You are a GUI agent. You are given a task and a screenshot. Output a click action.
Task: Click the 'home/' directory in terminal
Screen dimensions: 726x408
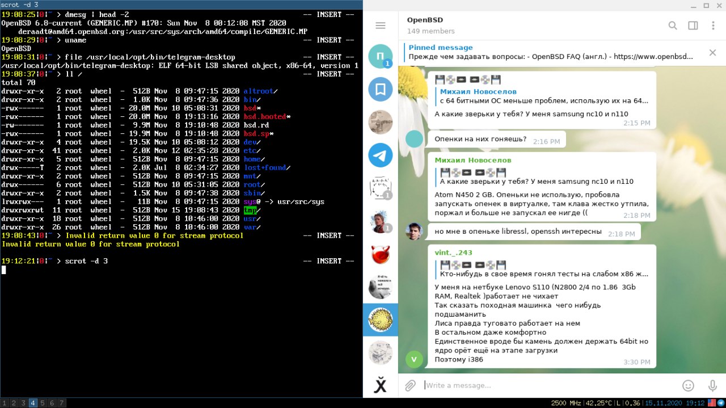254,159
